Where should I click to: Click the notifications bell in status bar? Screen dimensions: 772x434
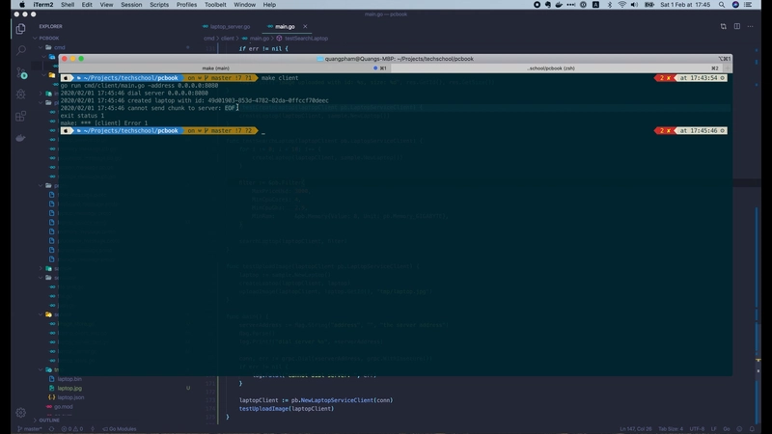tap(752, 429)
